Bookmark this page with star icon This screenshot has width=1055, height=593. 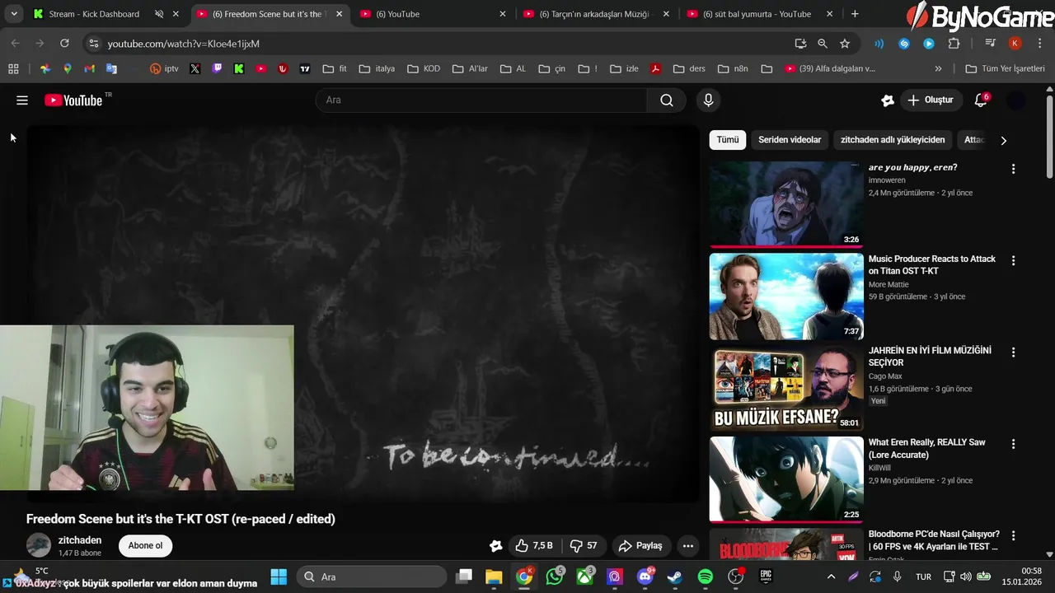tap(845, 44)
